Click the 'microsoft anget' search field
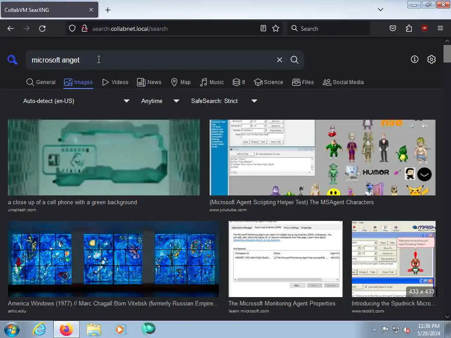The width and height of the screenshot is (451, 338). click(150, 60)
